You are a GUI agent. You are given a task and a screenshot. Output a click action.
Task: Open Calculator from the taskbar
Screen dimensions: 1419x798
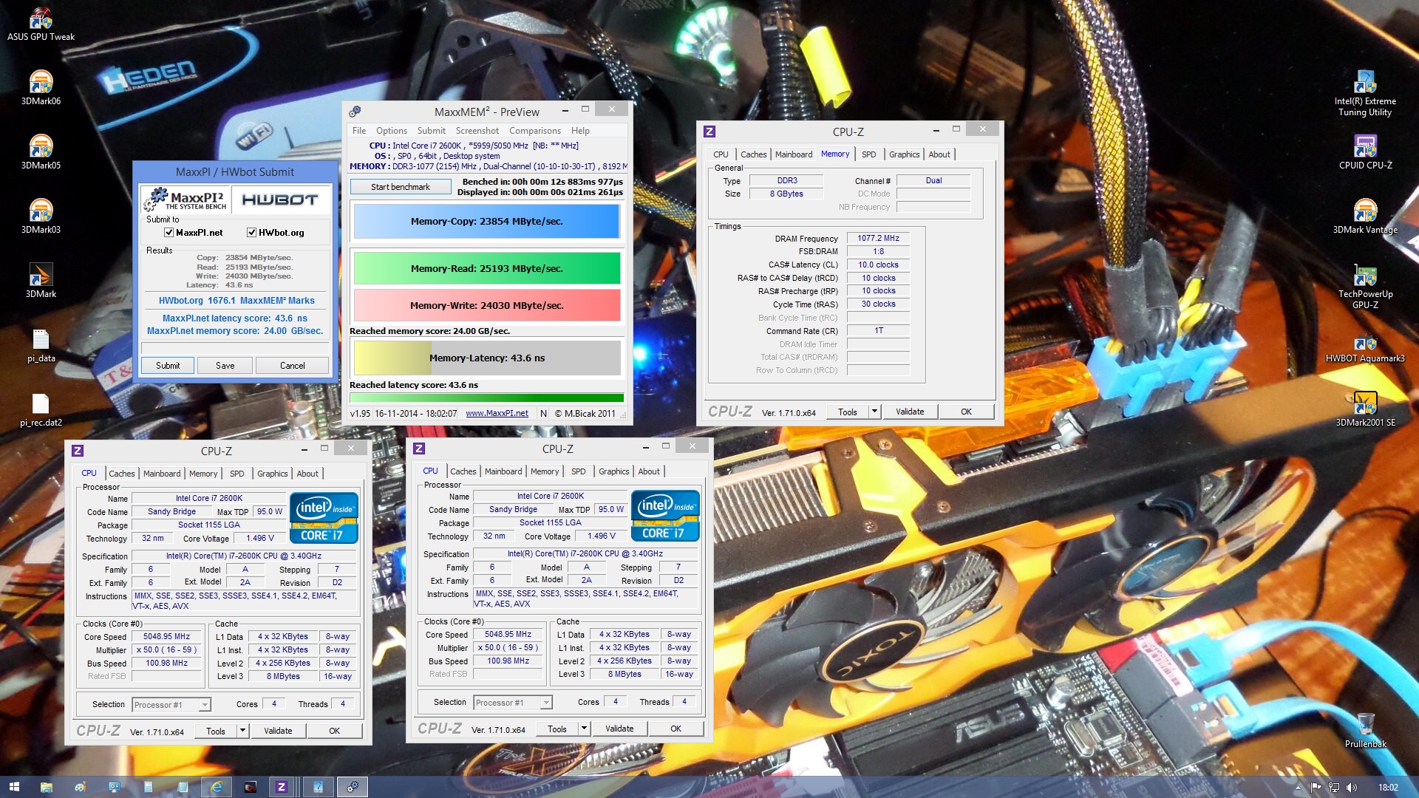click(148, 787)
